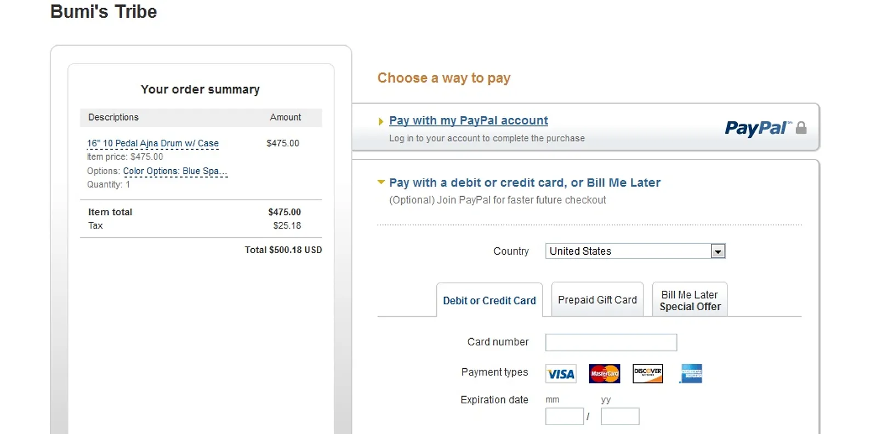Image resolution: width=877 pixels, height=434 pixels.
Task: Click the Visa card icon
Action: tap(561, 374)
